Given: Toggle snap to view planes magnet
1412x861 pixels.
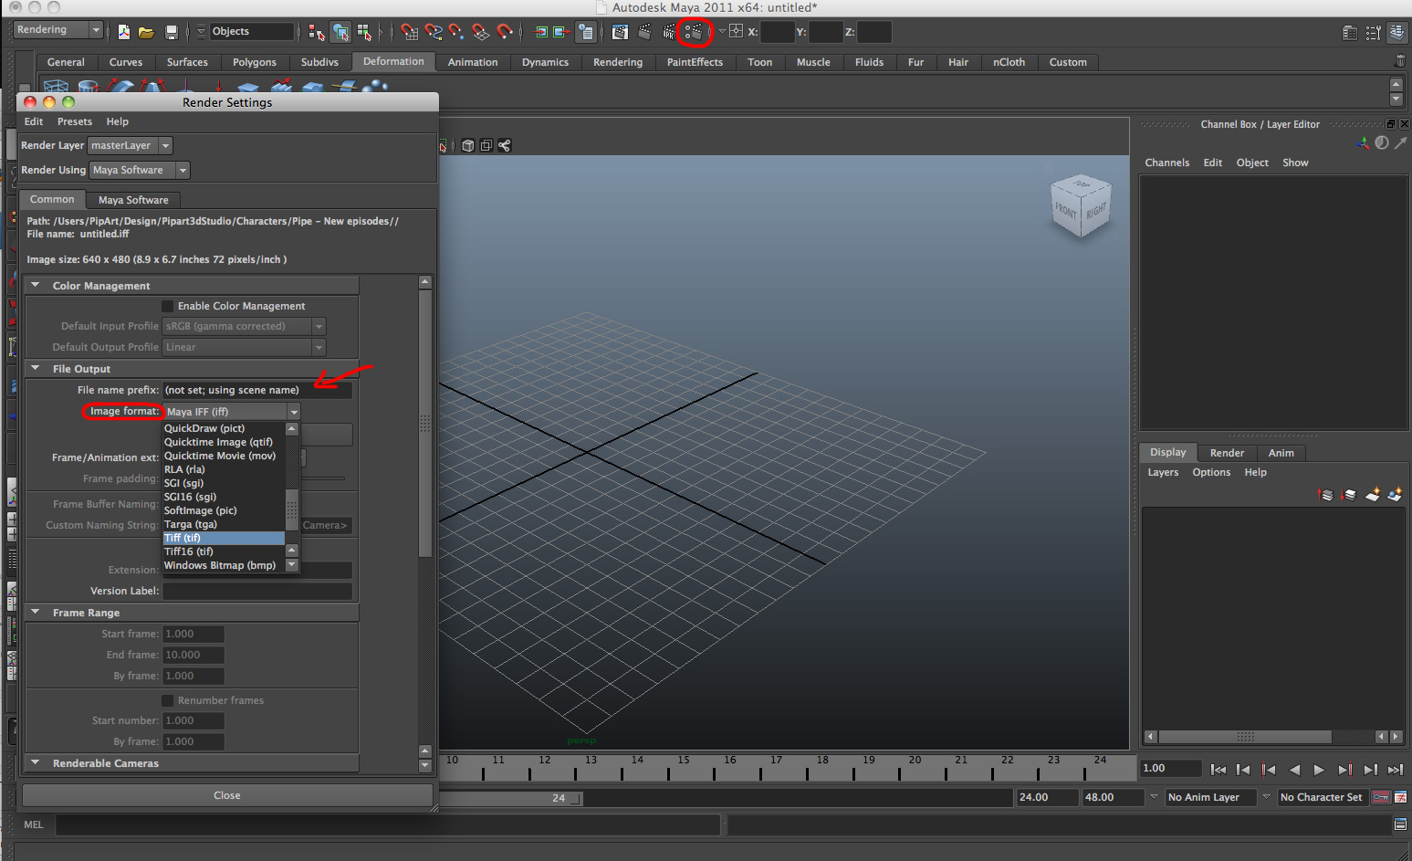Looking at the screenshot, I should click(481, 33).
